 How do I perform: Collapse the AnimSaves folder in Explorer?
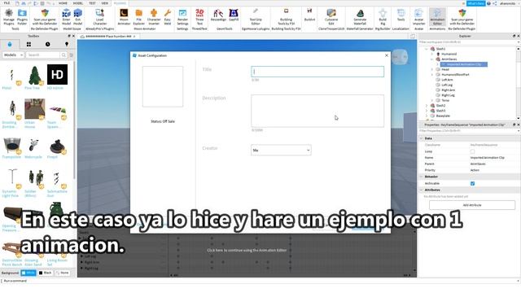coord(432,59)
